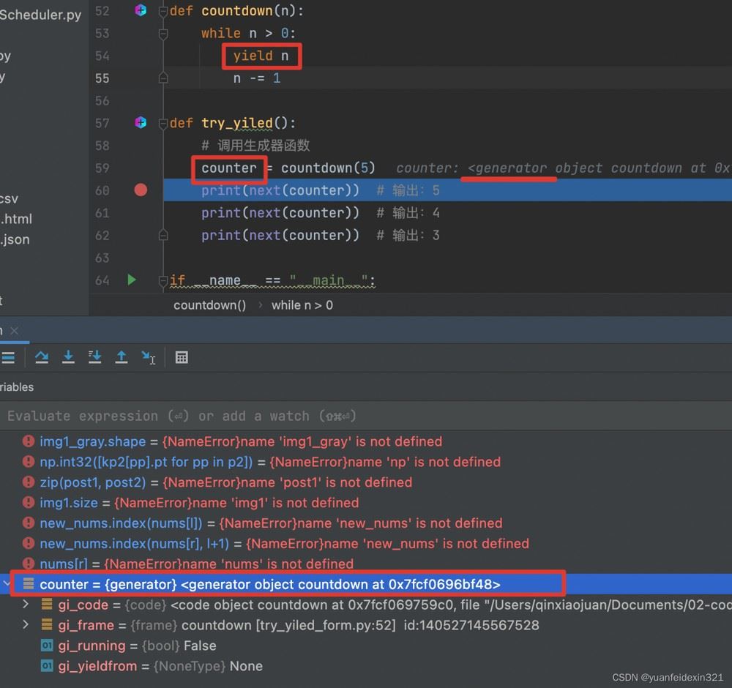Image resolution: width=732 pixels, height=688 pixels.
Task: Select the new_nums.index(nums[l]) error icon
Action: [29, 523]
